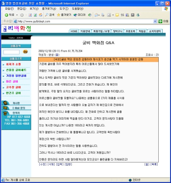The height and width of the screenshot is (183, 171).
Task: Open the Edit button dropdown arrow
Action: (x=113, y=15)
